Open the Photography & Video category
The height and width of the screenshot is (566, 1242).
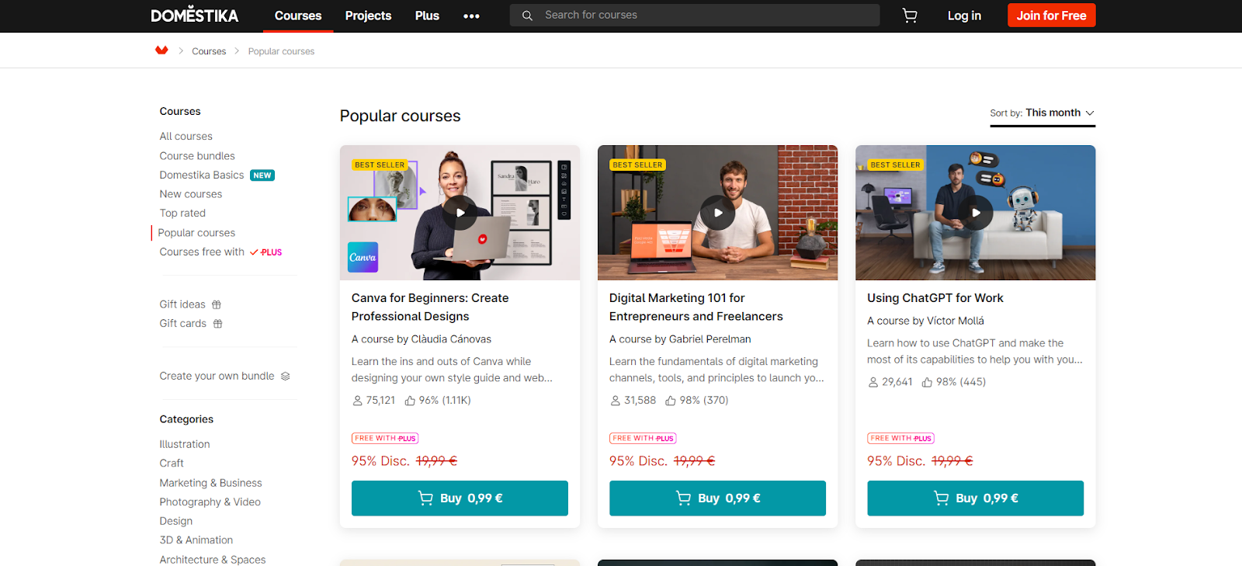click(x=210, y=502)
